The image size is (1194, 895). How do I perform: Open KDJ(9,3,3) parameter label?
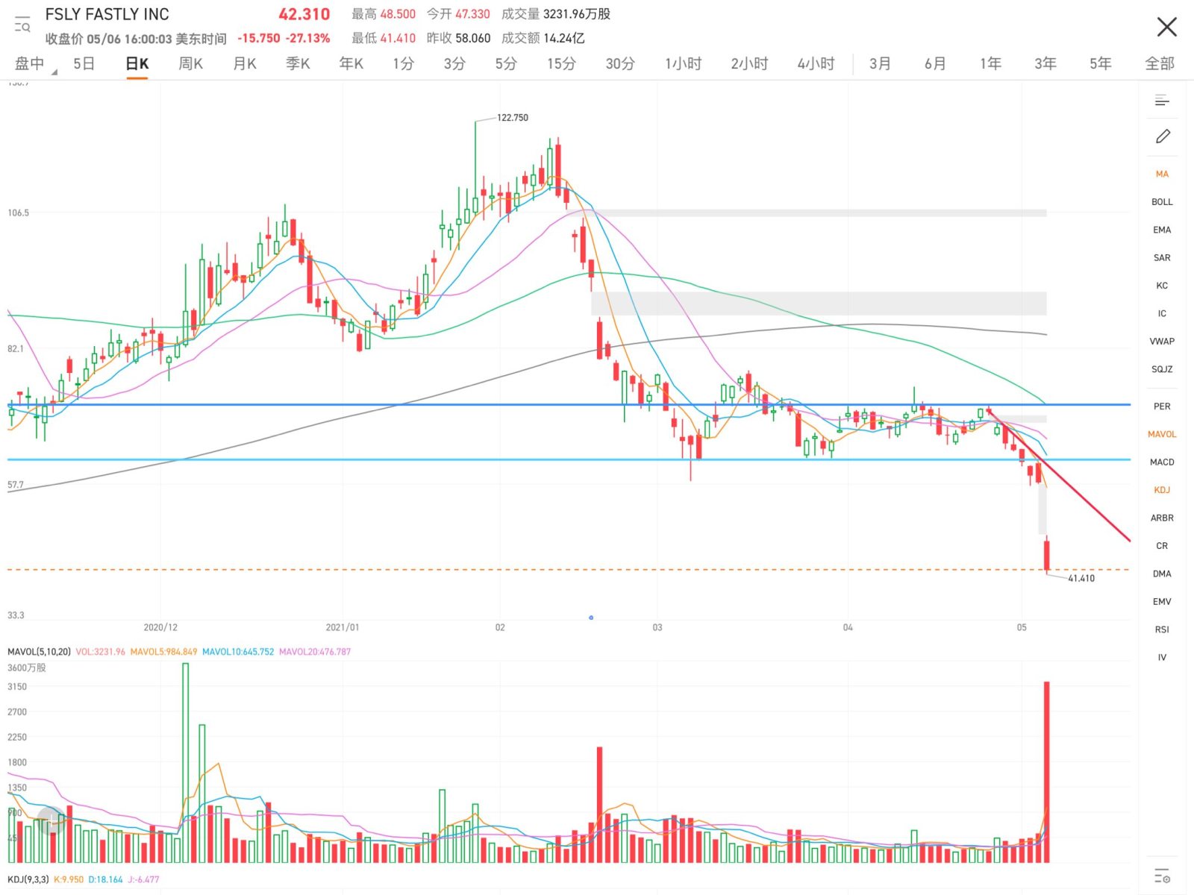coord(28,879)
